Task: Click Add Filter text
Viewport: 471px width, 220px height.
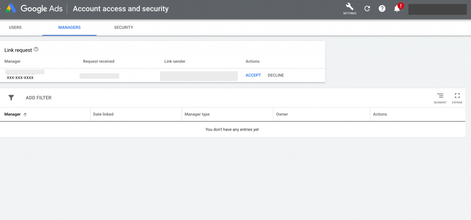Action: [x=39, y=98]
